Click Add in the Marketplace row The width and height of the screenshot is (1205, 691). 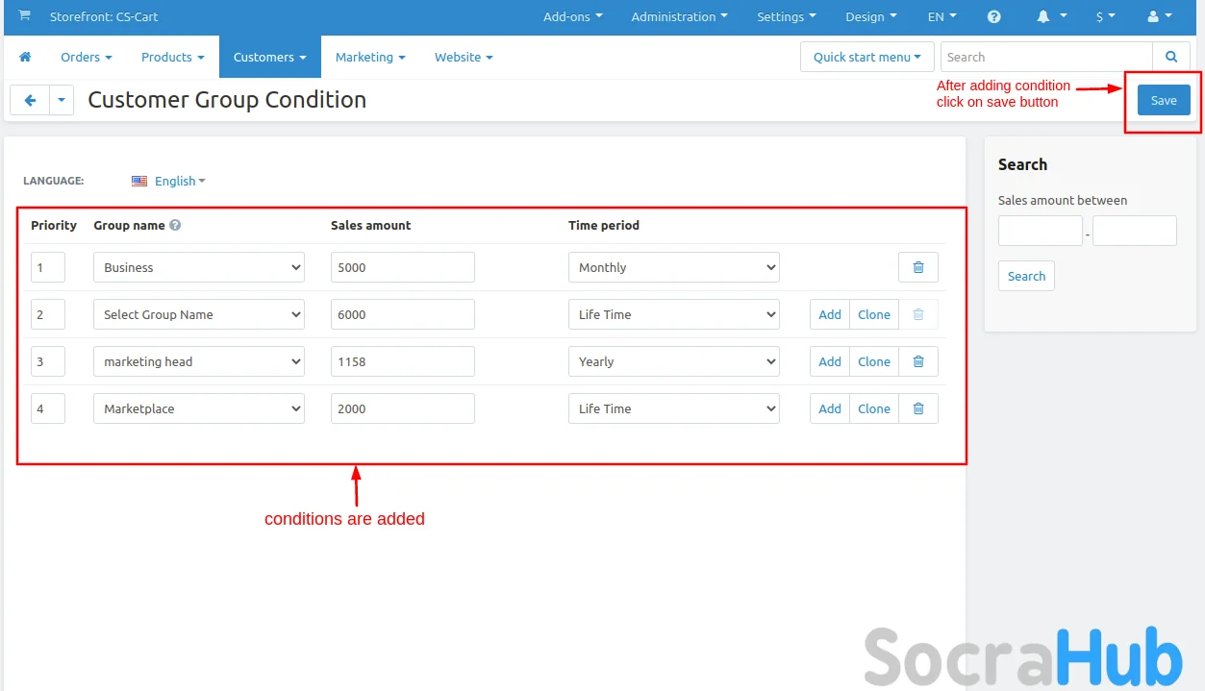[829, 408]
